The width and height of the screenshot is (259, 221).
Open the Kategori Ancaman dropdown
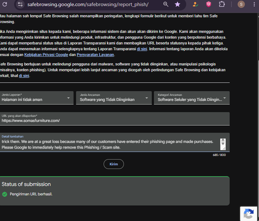[x=192, y=98]
